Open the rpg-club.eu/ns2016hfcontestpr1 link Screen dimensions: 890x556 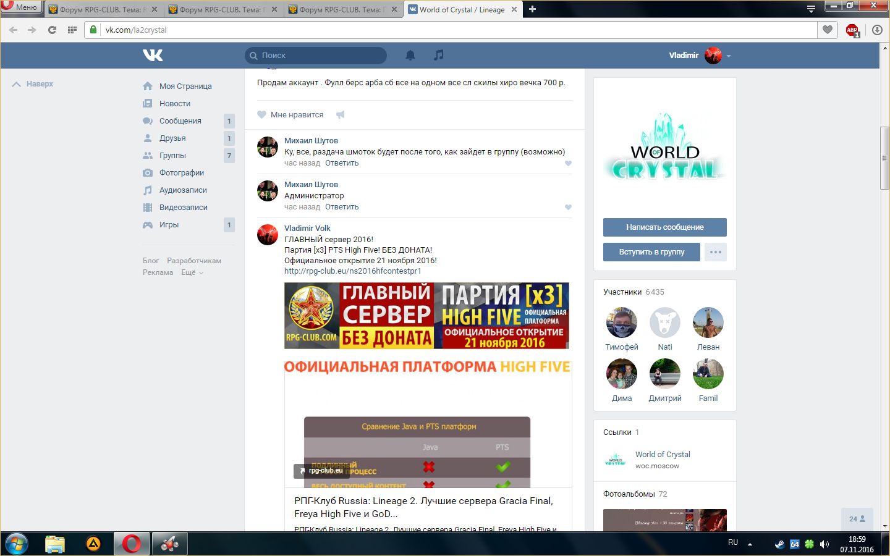click(353, 271)
